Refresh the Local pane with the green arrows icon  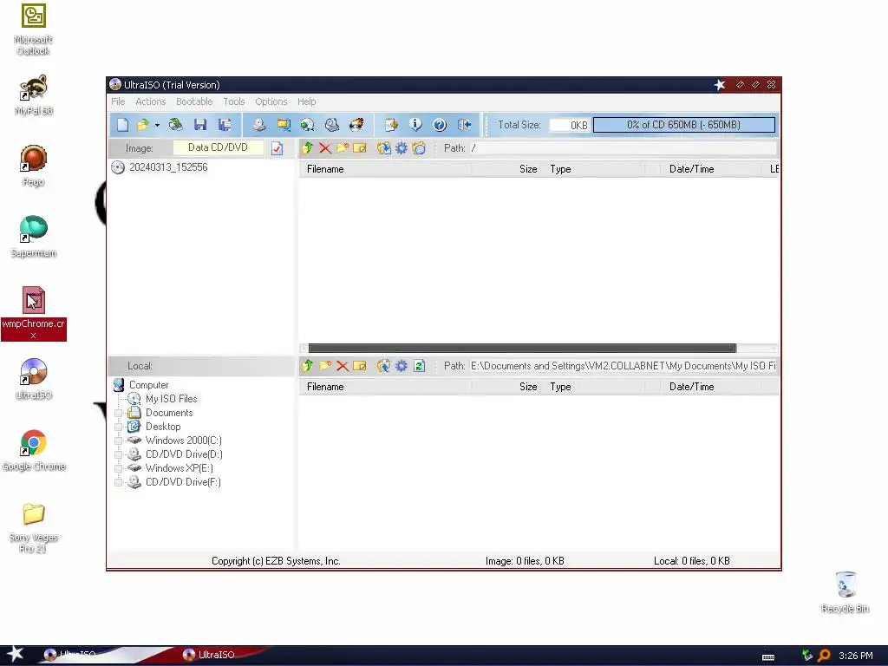tap(419, 366)
